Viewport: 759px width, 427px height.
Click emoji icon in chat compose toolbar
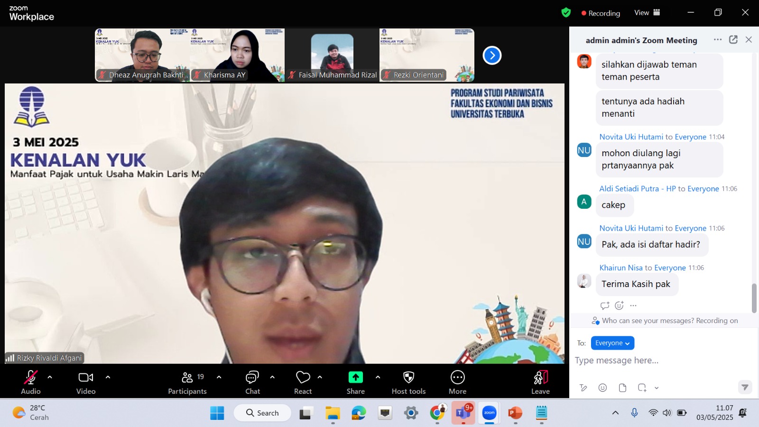pos(602,388)
